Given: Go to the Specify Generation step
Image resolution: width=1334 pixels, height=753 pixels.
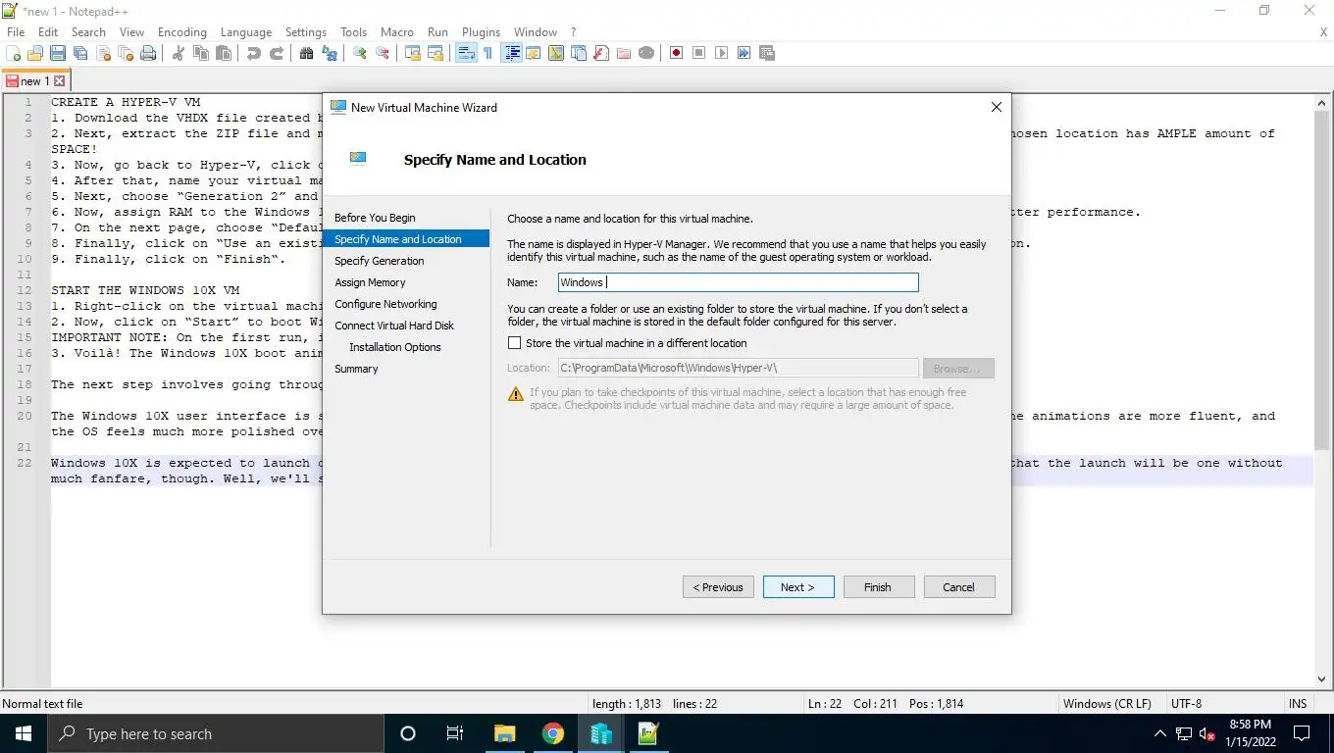Looking at the screenshot, I should click(380, 261).
